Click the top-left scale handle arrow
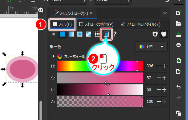The height and width of the screenshot is (120, 188). click(4, 54)
